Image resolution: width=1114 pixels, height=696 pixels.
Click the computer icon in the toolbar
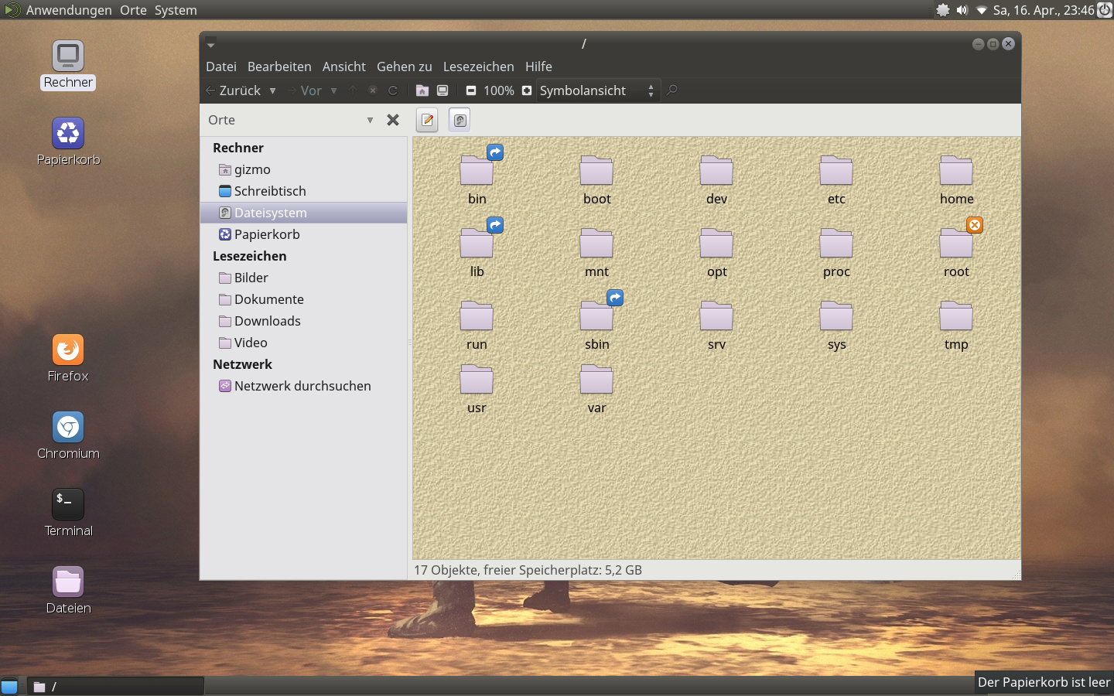[443, 90]
